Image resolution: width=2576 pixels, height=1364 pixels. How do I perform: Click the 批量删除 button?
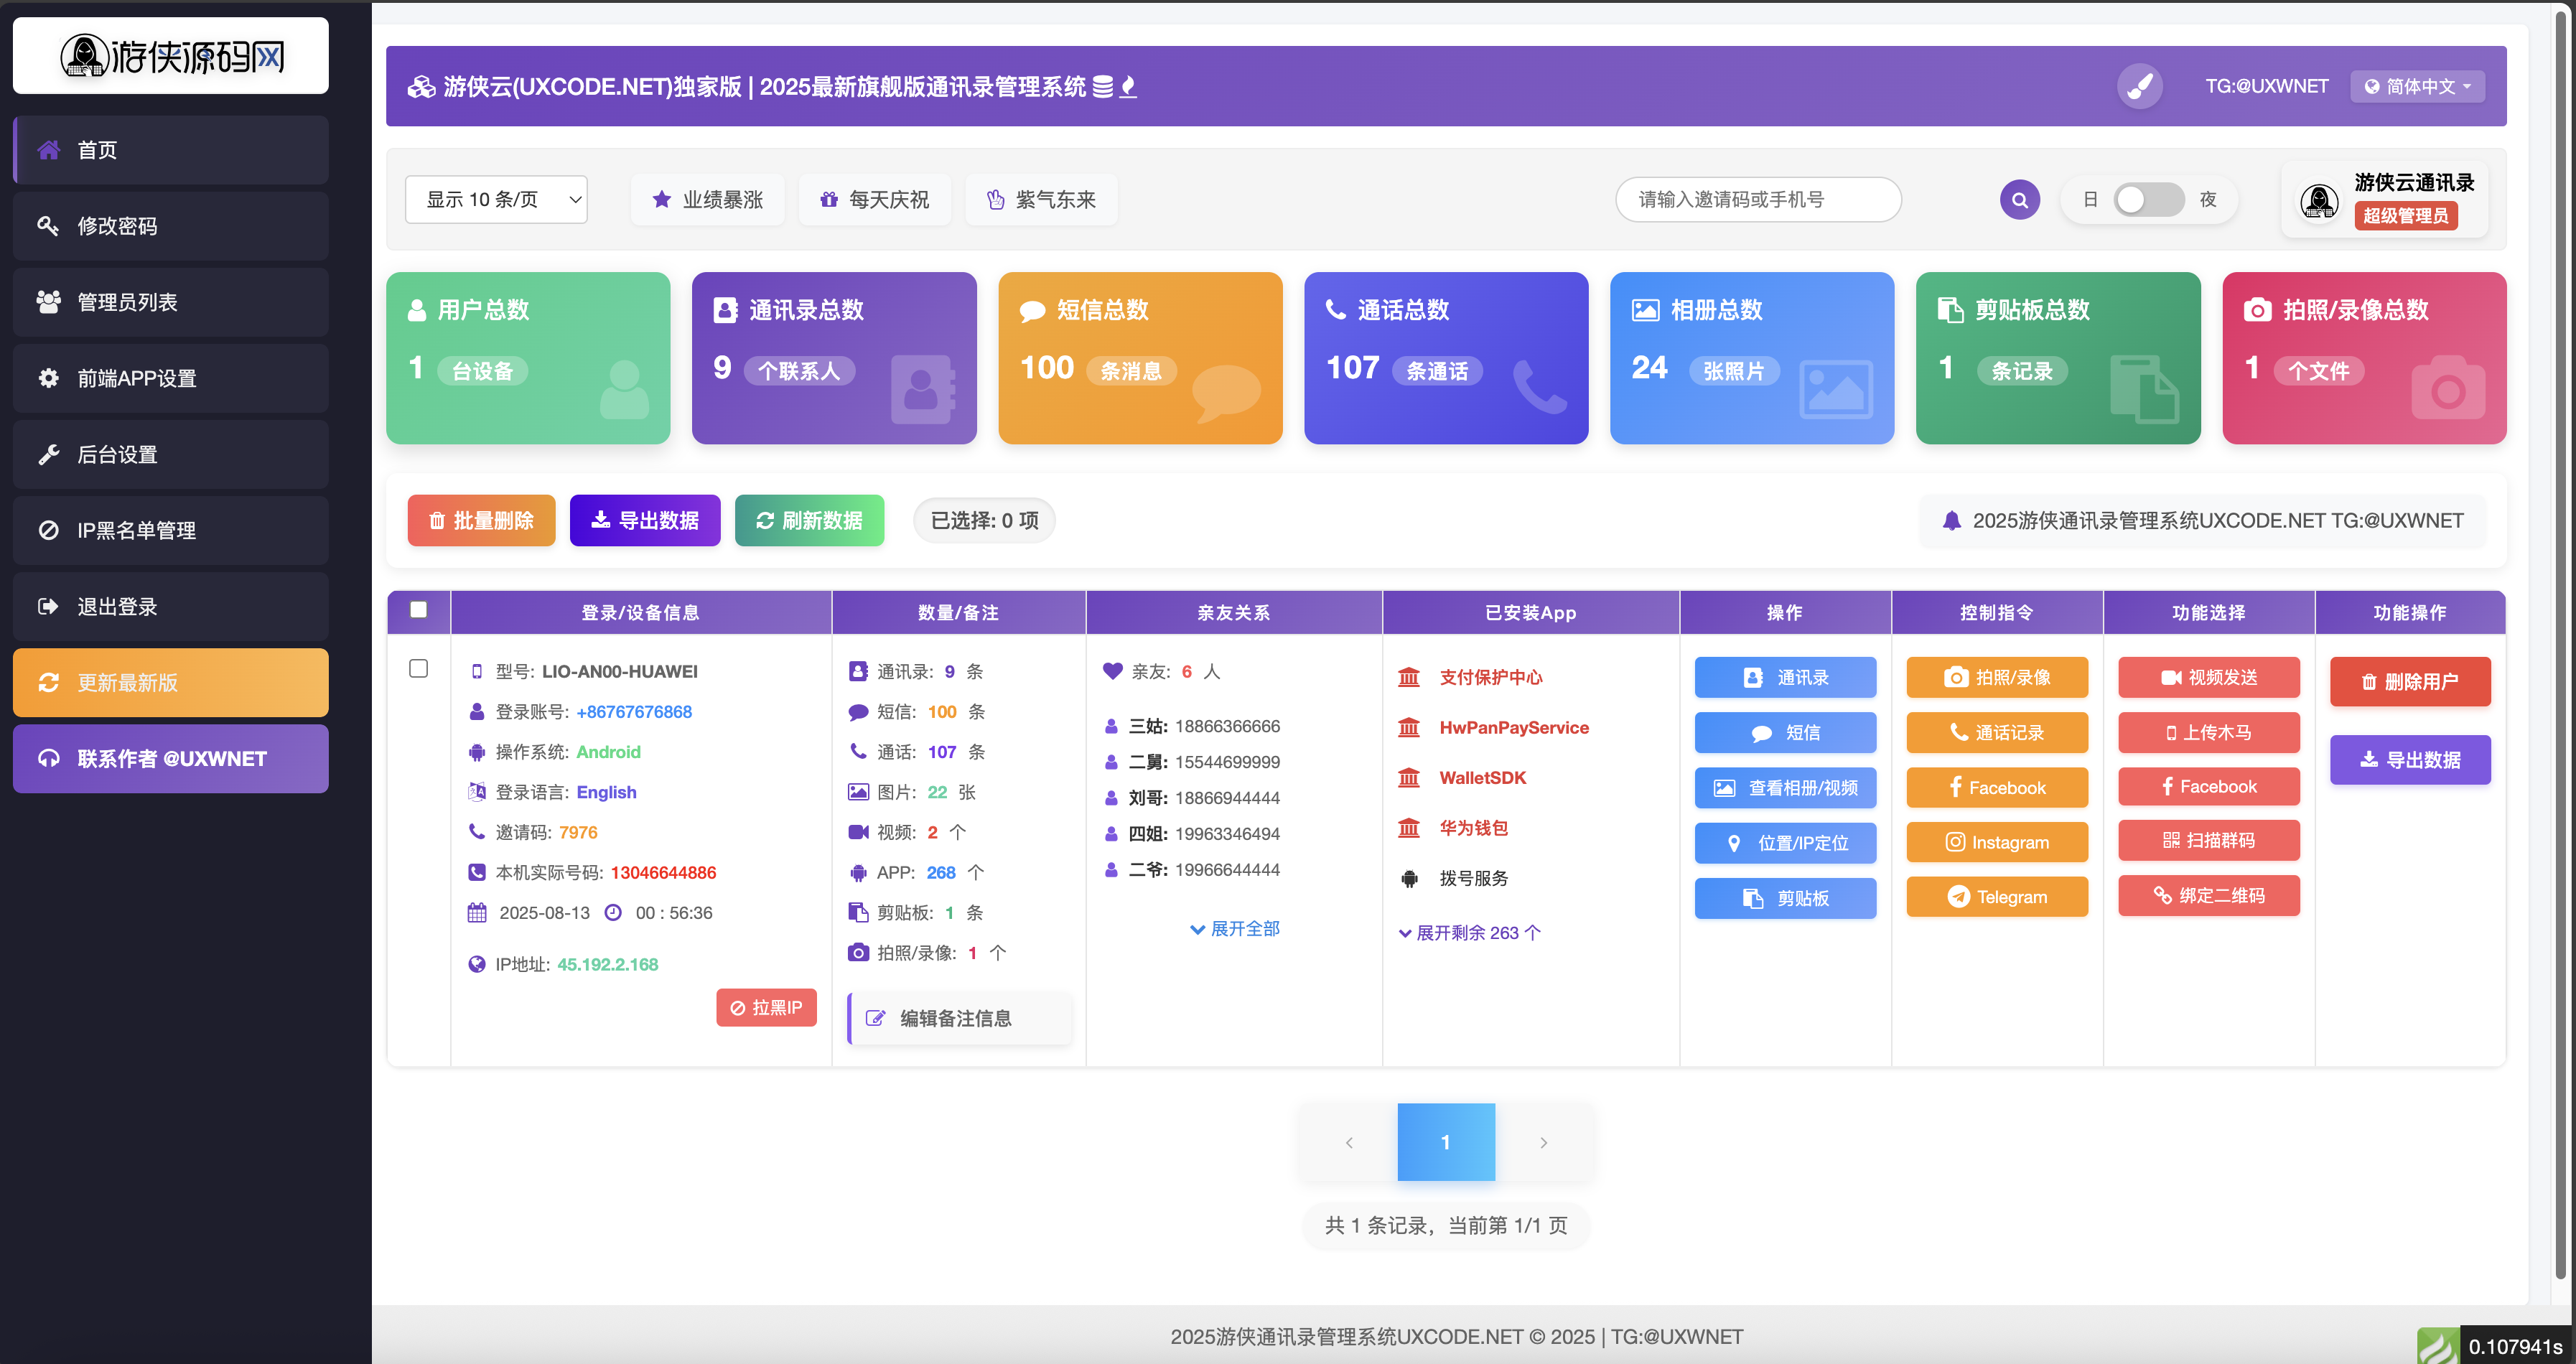(481, 520)
